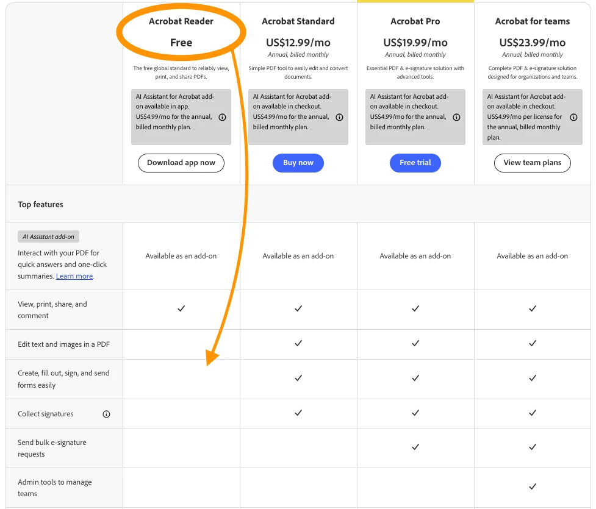Click Acrobat for teams checkmark in View, print row
This screenshot has width=596, height=509.
tap(533, 308)
